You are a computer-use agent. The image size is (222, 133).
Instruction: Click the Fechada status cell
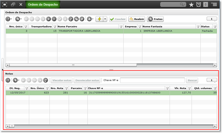tap(209, 31)
